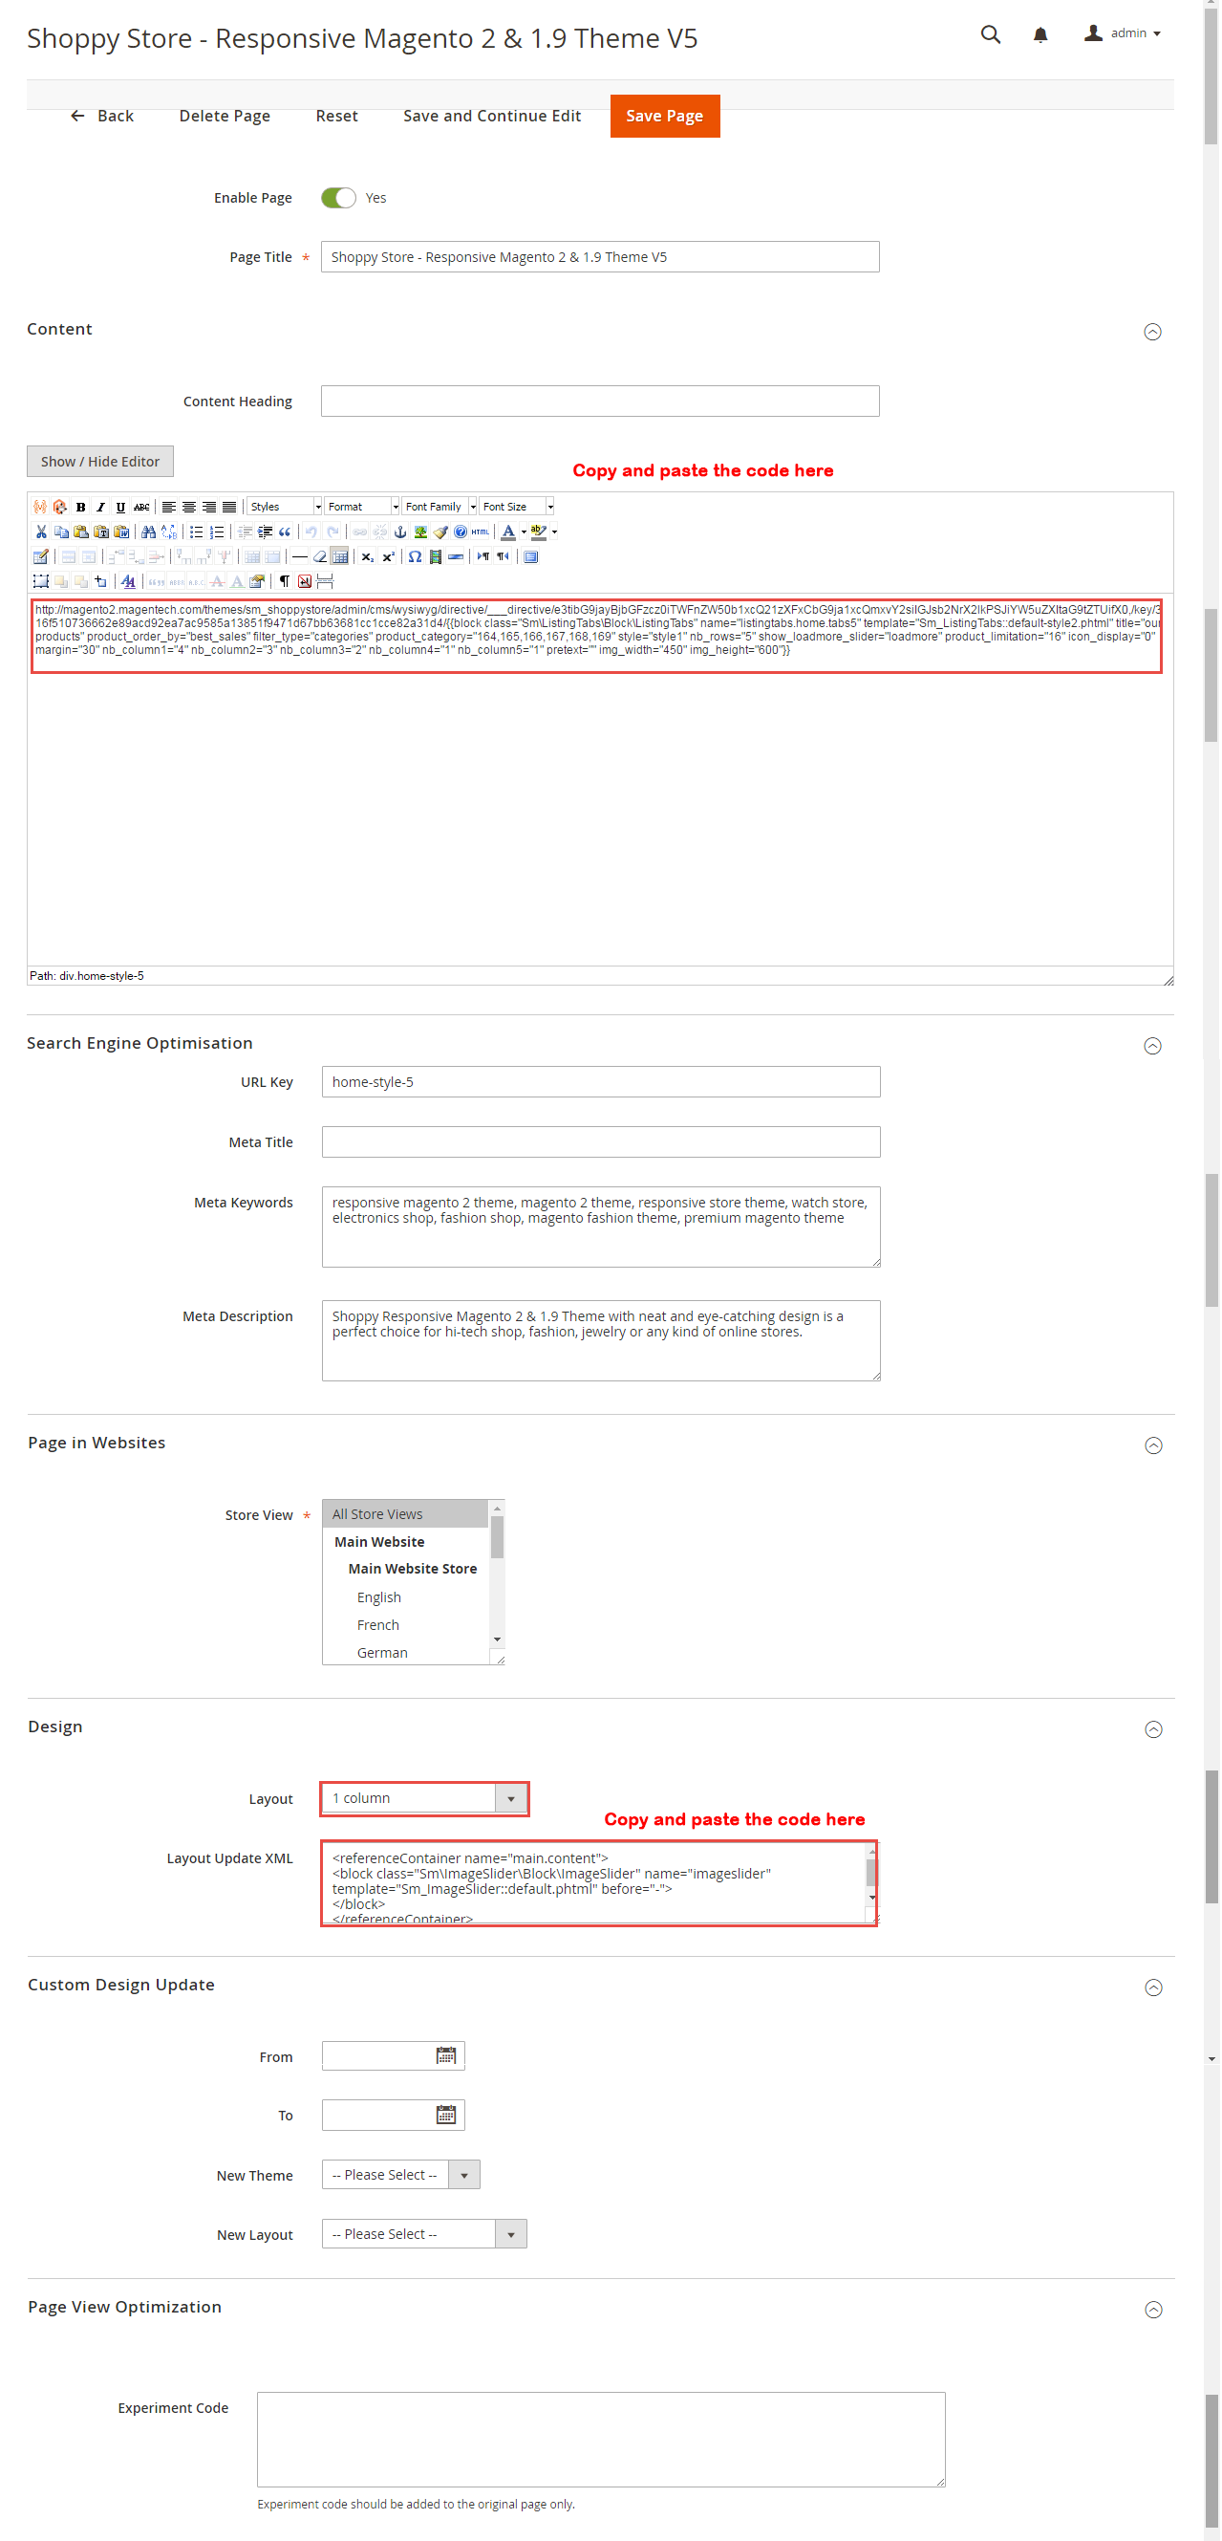Open To date calendar picker
This screenshot has height=2541, width=1222.
click(445, 2114)
